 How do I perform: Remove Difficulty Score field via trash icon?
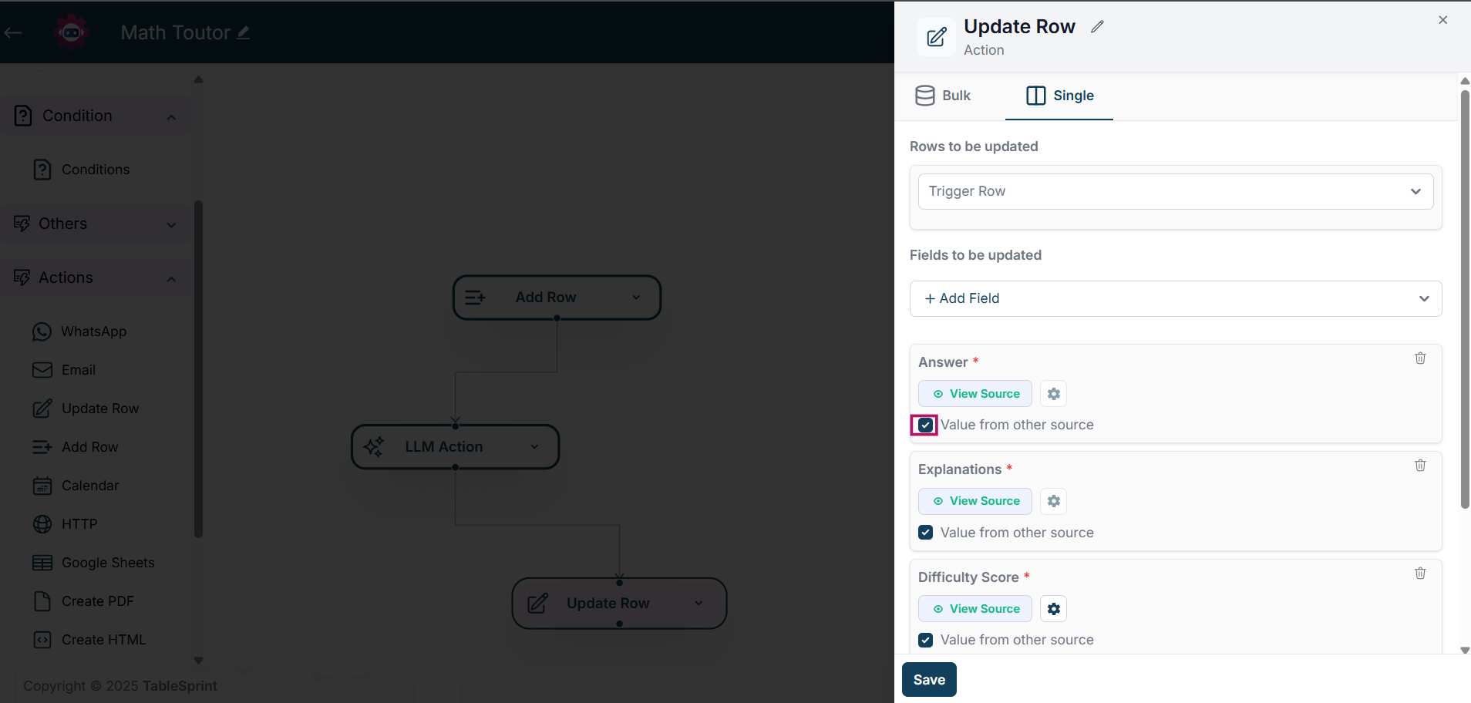point(1419,573)
